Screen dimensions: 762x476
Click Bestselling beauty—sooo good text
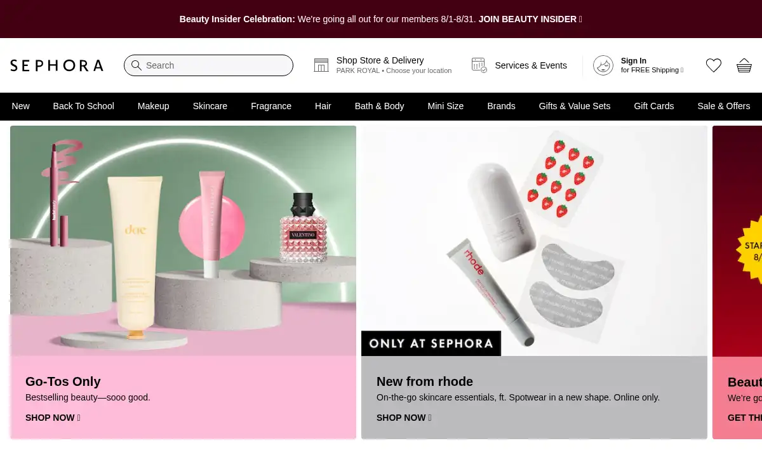click(x=88, y=397)
